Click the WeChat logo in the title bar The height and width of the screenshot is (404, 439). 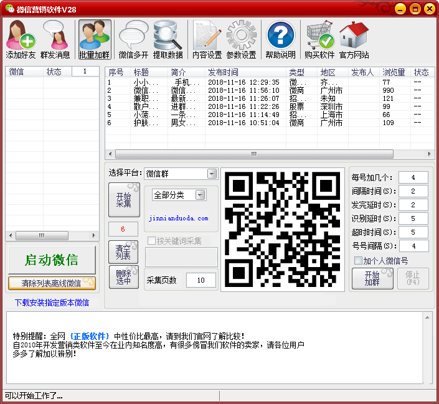pos(10,9)
